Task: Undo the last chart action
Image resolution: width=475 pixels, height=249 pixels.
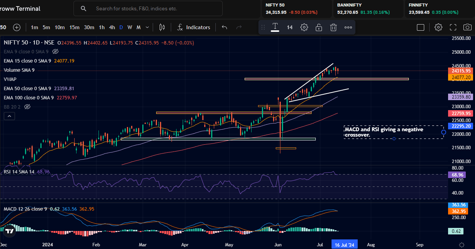Action: tap(225, 27)
